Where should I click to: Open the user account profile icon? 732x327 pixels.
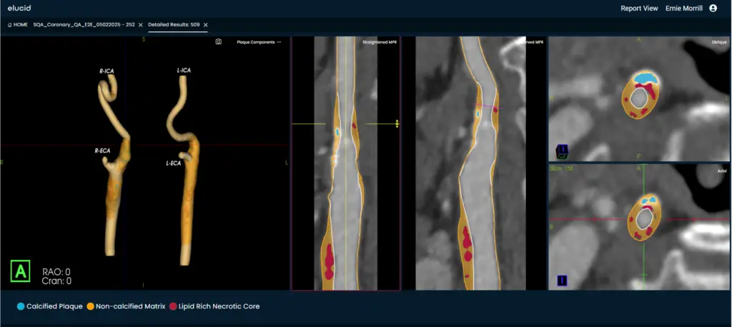pyautogui.click(x=713, y=9)
